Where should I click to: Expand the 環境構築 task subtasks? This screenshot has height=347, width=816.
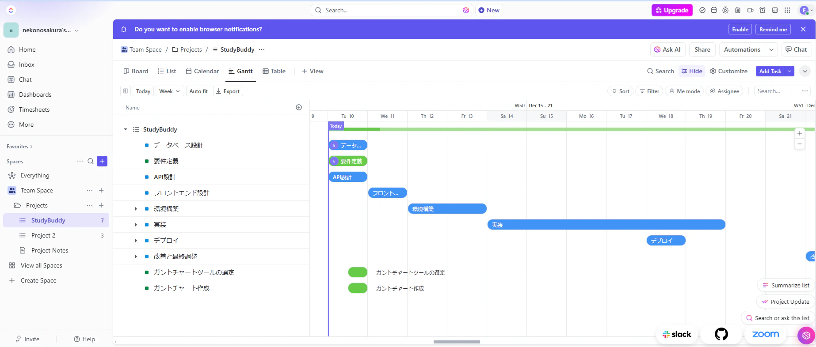tap(136, 209)
